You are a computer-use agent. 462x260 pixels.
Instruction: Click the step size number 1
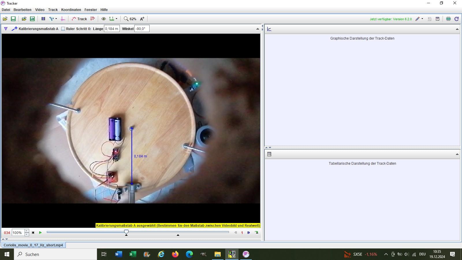242,233
